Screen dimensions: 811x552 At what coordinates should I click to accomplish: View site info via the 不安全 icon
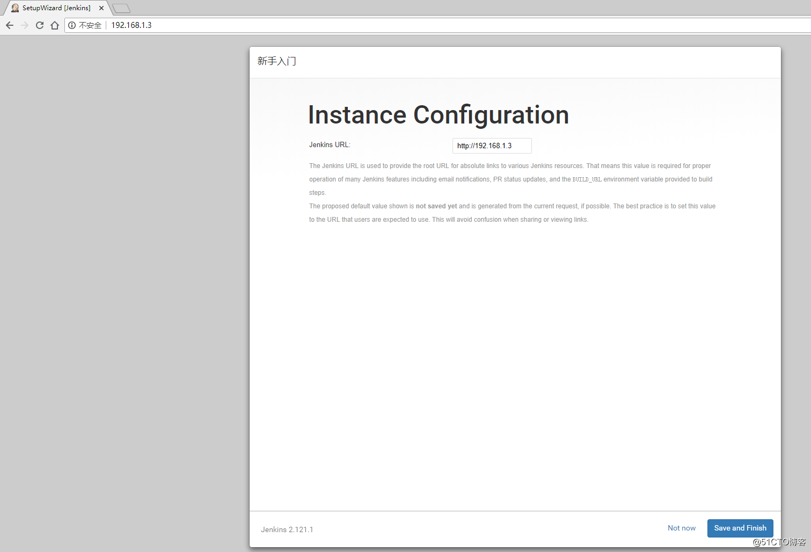click(x=72, y=25)
